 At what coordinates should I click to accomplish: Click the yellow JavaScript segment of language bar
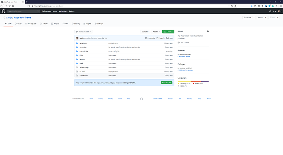pos(184,81)
